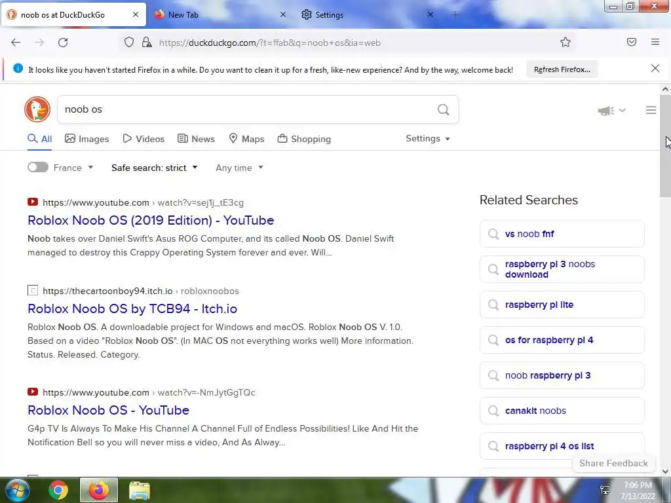This screenshot has height=503, width=671.
Task: Reload the current page
Action: (x=63, y=43)
